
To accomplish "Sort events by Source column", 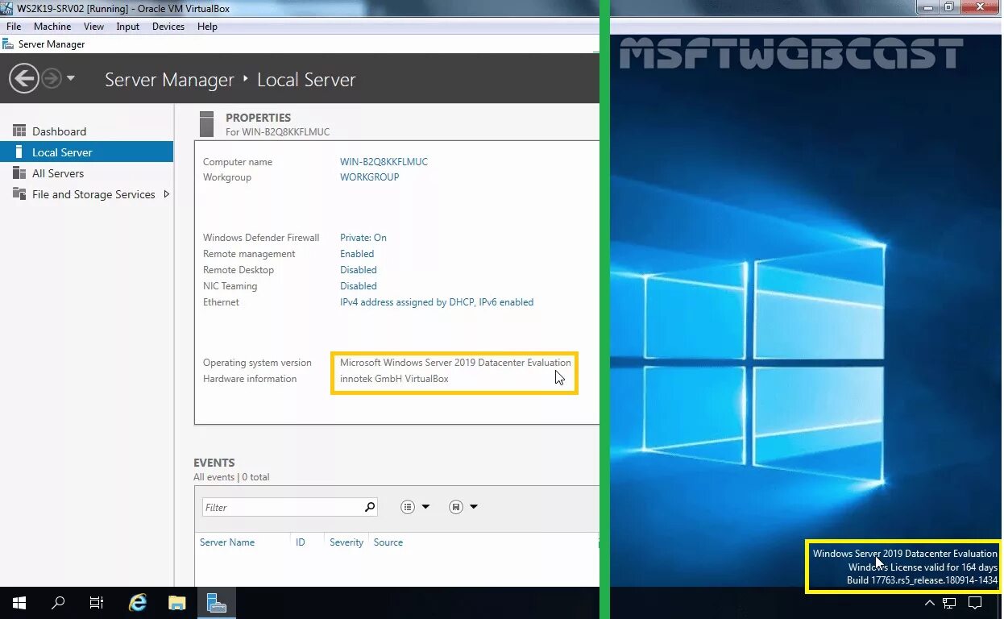I will click(x=388, y=542).
